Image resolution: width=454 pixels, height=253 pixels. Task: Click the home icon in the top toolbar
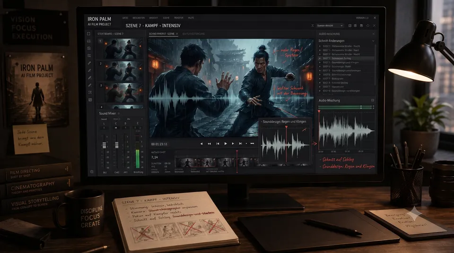tap(368, 26)
